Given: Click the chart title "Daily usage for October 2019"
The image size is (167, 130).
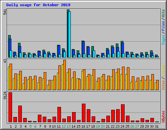Looking at the screenshot, I should 38,5.
